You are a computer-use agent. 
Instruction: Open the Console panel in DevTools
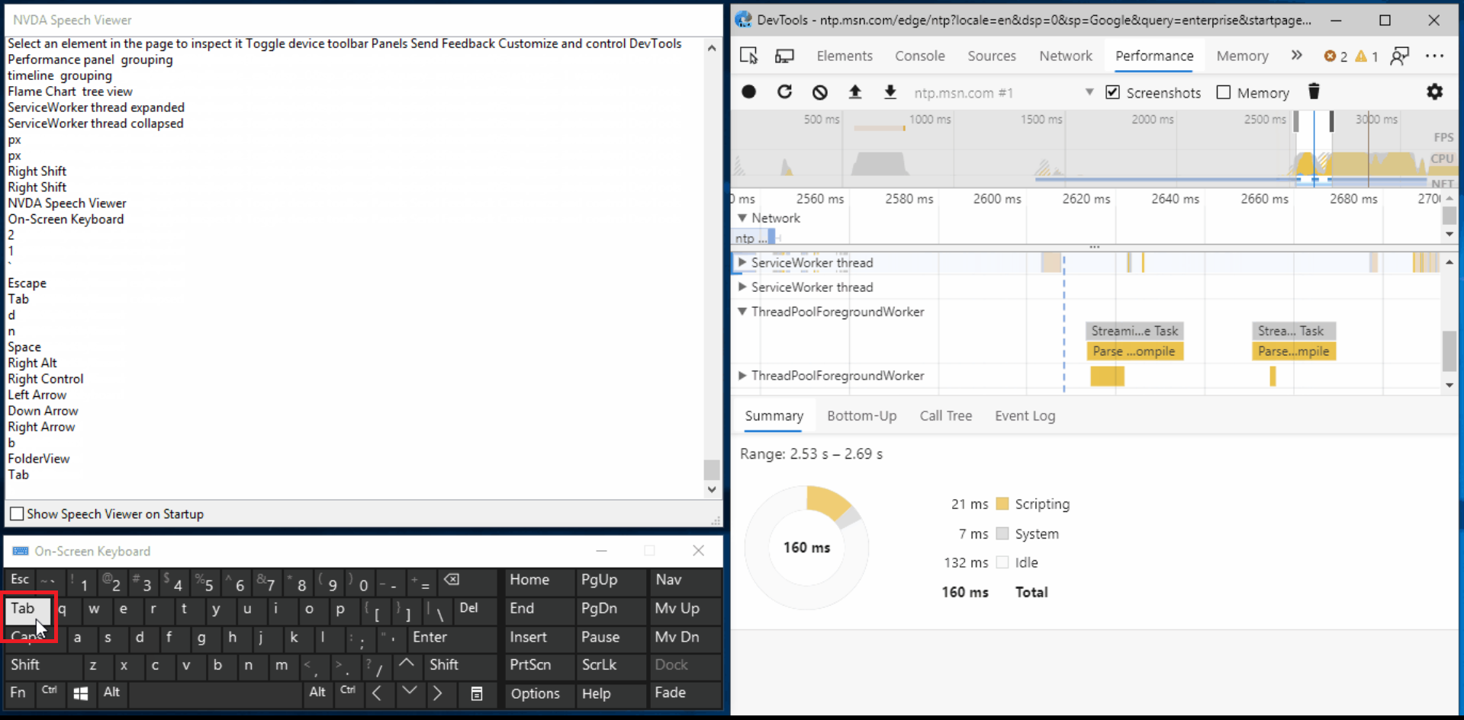(x=919, y=56)
